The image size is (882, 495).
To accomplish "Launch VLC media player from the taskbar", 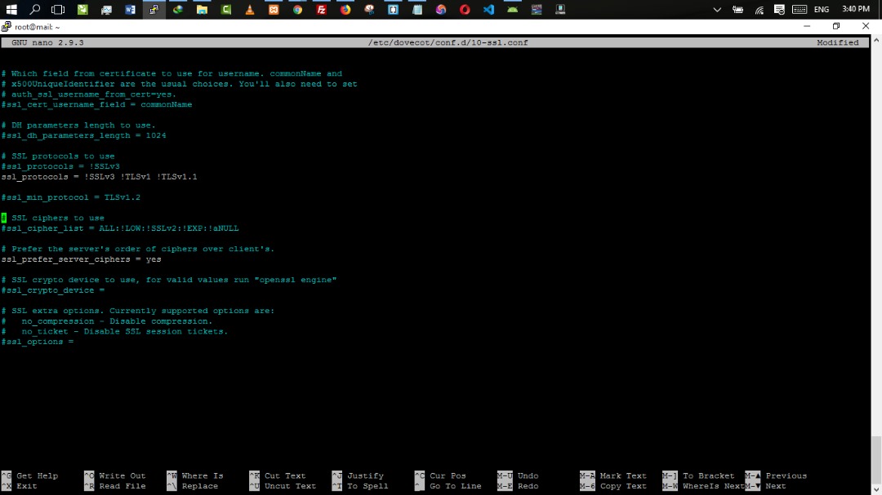I will tap(249, 10).
